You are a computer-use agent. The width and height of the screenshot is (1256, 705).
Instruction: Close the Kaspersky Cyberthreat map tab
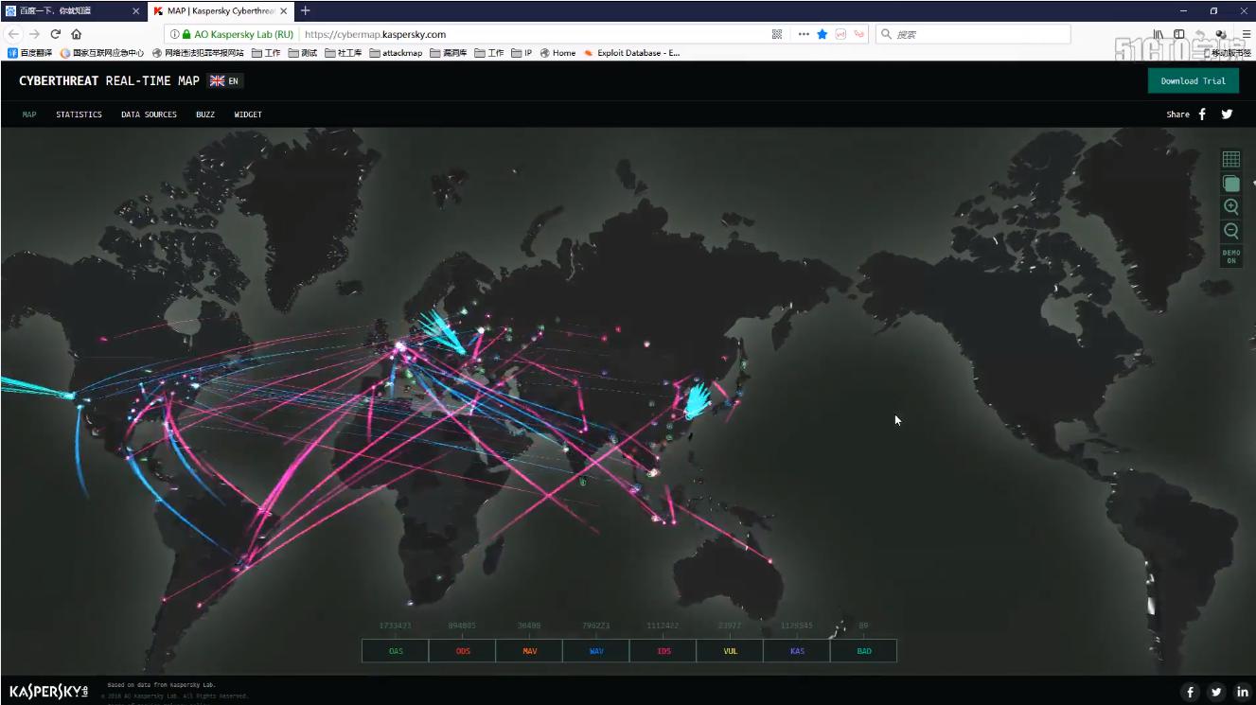[x=284, y=10]
